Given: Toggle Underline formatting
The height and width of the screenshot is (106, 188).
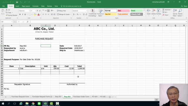Looking at the screenshot, I should pyautogui.click(x=25, y=14).
